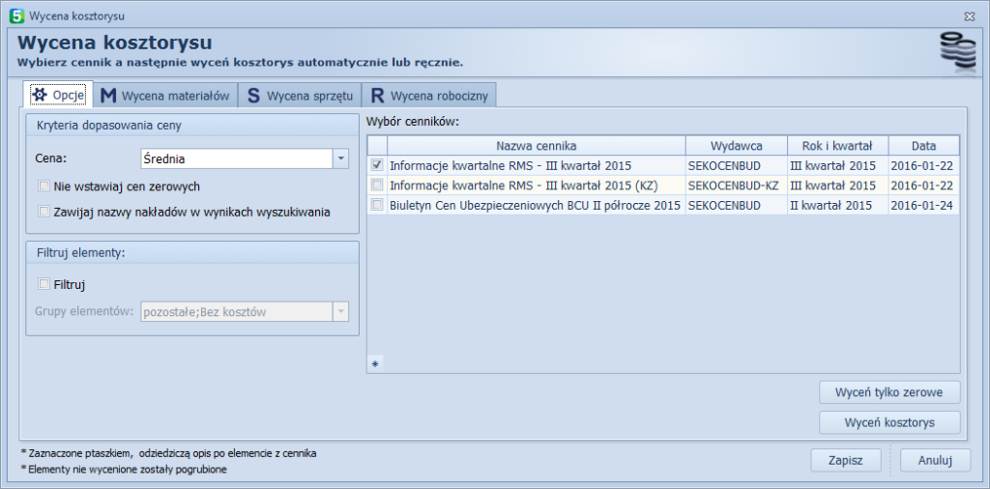This screenshot has width=990, height=489.
Task: Click the gear icon on Opcje tab
Action: 40,95
